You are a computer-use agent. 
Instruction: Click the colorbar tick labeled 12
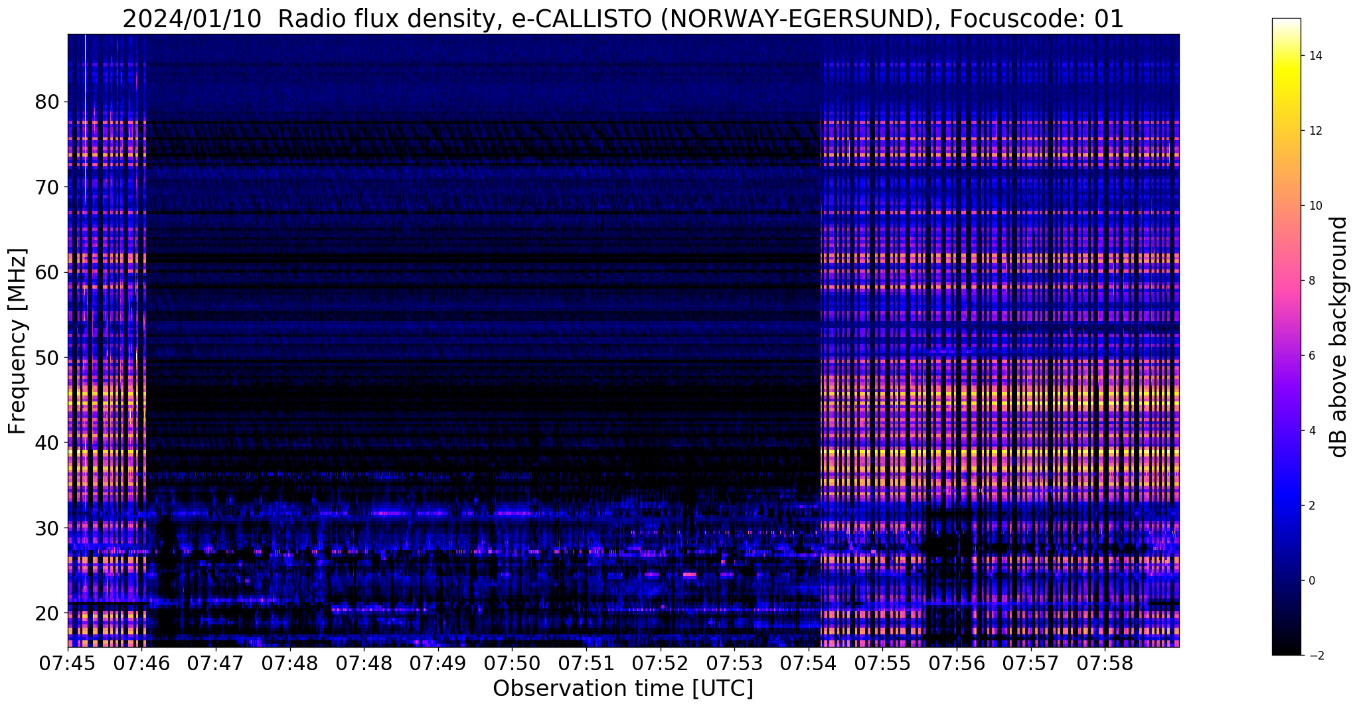[1315, 131]
